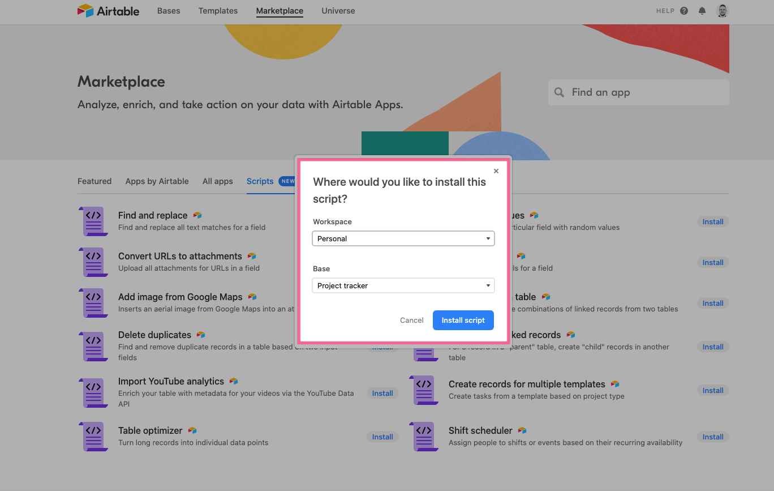The image size is (774, 491).
Task: Click the 'Create tasks from a template' description
Action: [x=536, y=396]
